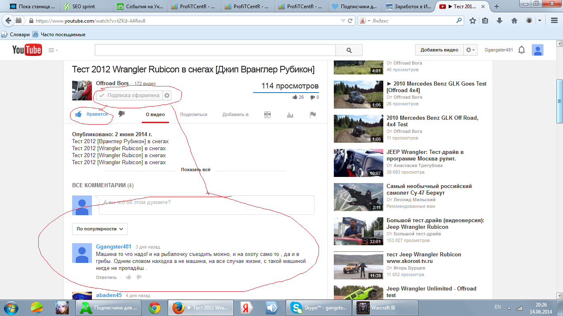Click the bookmark star icon
The width and height of the screenshot is (563, 316).
(x=473, y=21)
